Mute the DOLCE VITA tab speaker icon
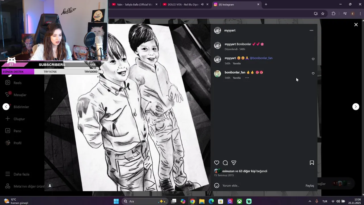The image size is (364, 205). point(202,5)
